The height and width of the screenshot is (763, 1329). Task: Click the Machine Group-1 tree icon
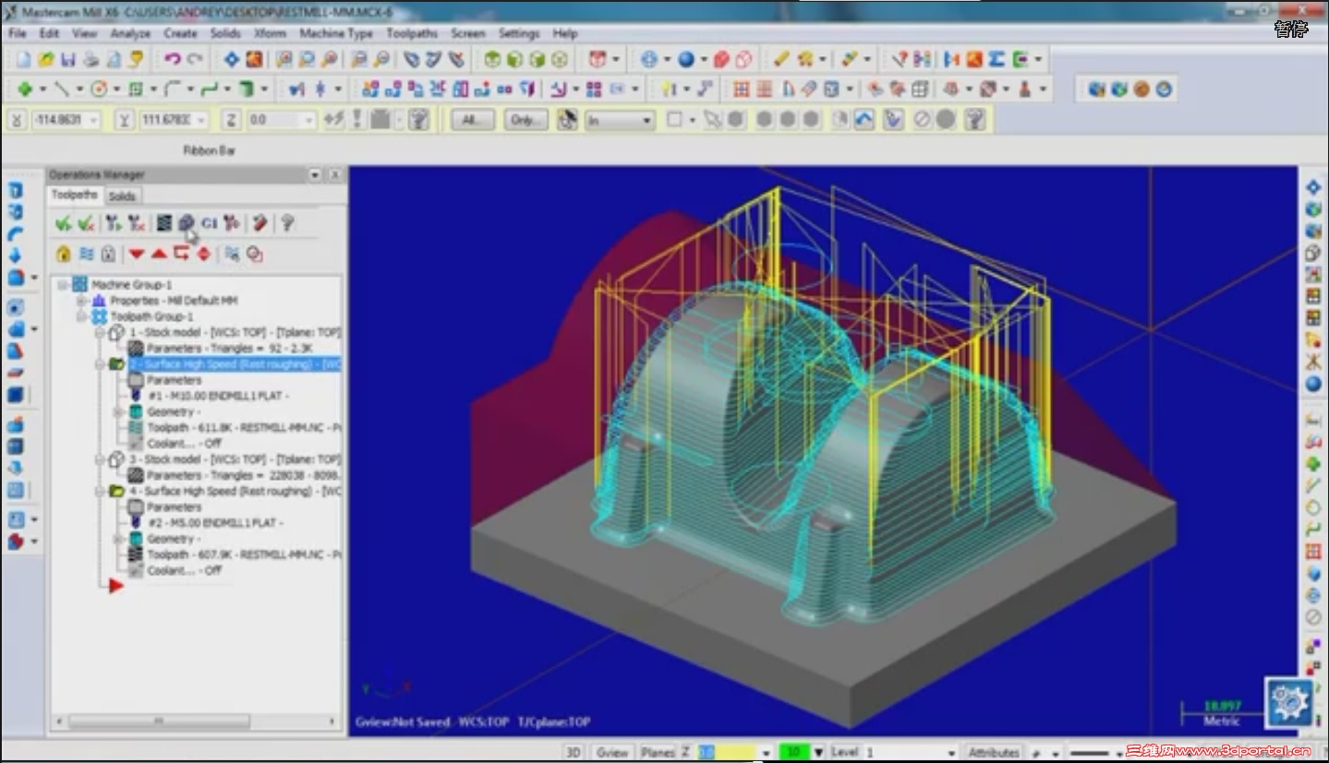80,284
